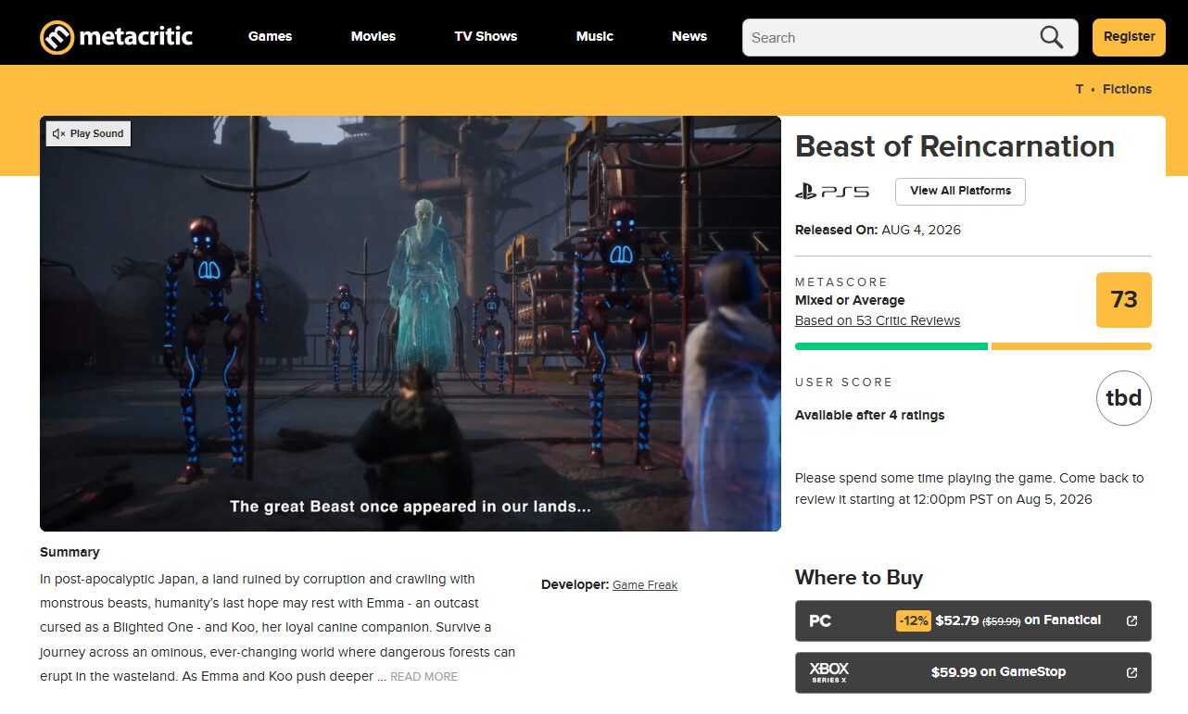Click the Metacritic logo
This screenshot has height=714, width=1188.
[x=116, y=37]
